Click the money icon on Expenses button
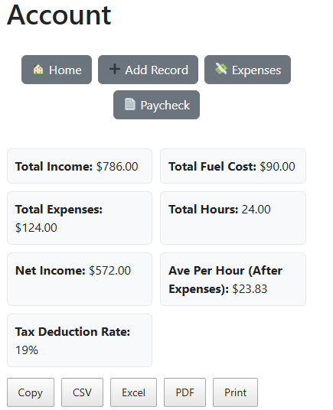333x410 pixels. tap(221, 69)
